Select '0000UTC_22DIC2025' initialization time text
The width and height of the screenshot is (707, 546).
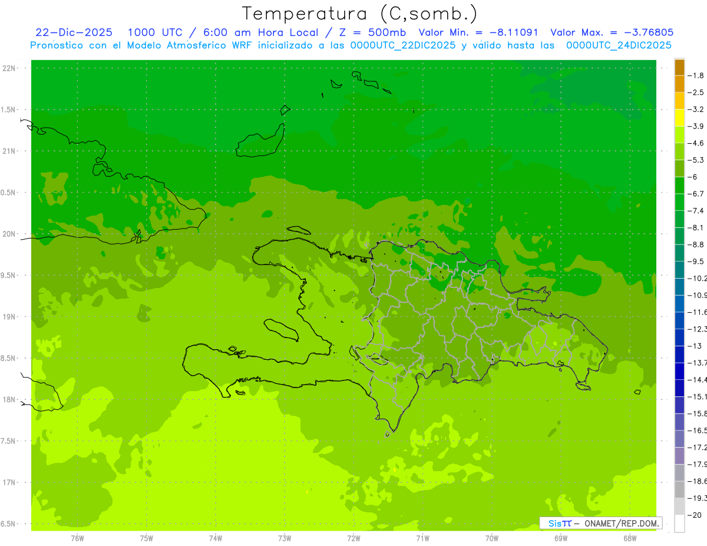click(402, 45)
